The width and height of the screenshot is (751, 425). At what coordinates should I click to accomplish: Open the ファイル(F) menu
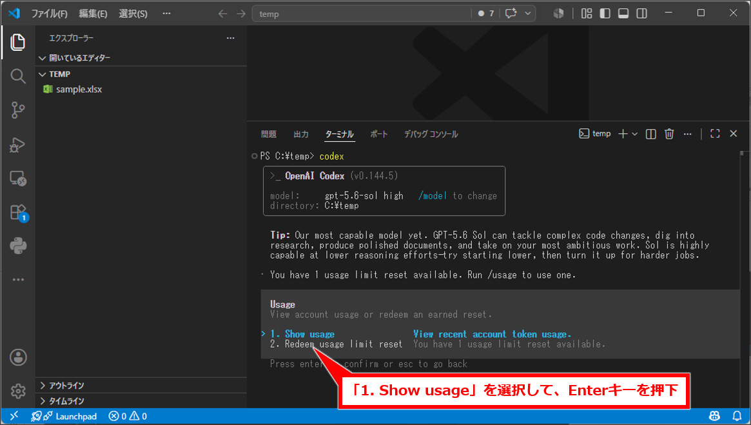pos(50,14)
